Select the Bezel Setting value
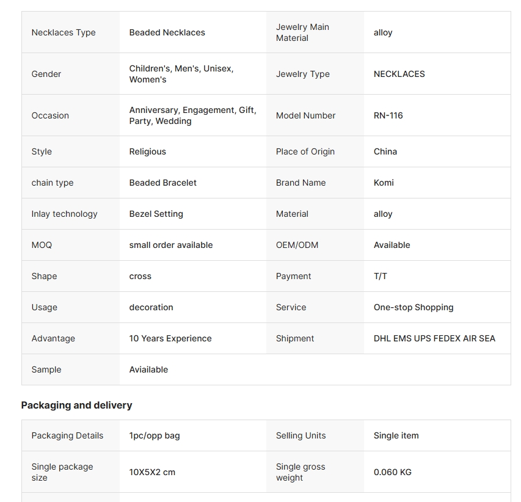This screenshot has width=521, height=502. [156, 214]
